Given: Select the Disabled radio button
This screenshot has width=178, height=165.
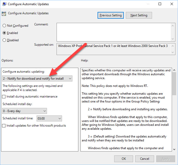Looking at the screenshot, I should coord(4,40).
